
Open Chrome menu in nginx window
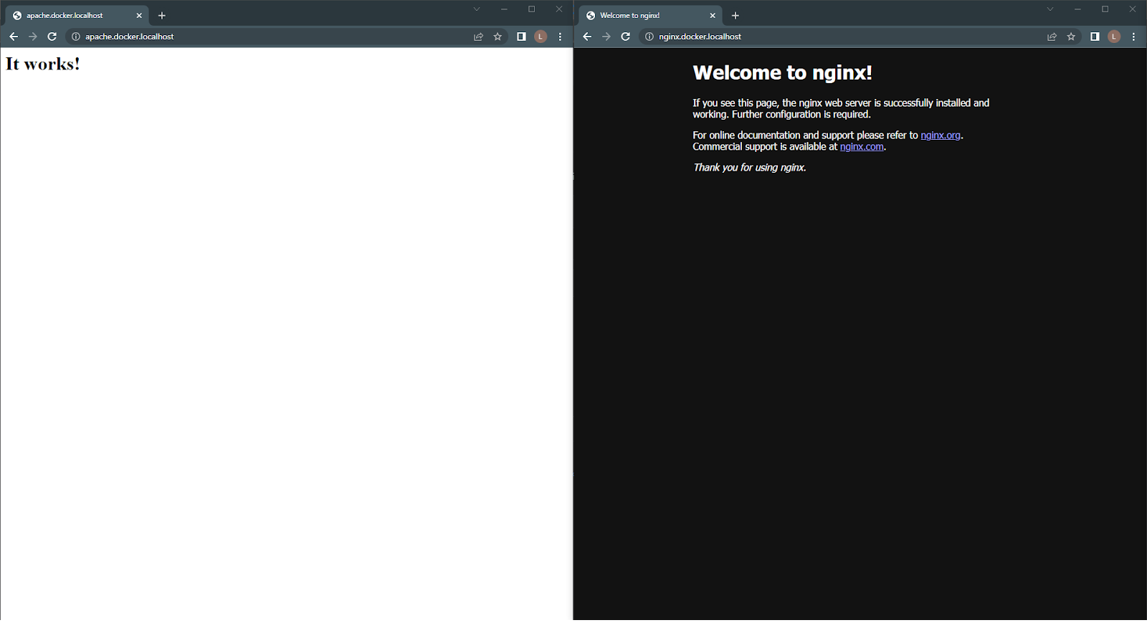1133,37
